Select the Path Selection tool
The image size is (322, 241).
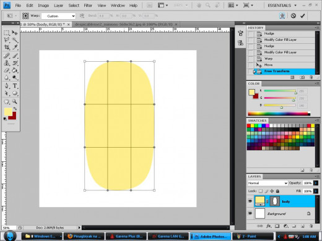coord(7,93)
